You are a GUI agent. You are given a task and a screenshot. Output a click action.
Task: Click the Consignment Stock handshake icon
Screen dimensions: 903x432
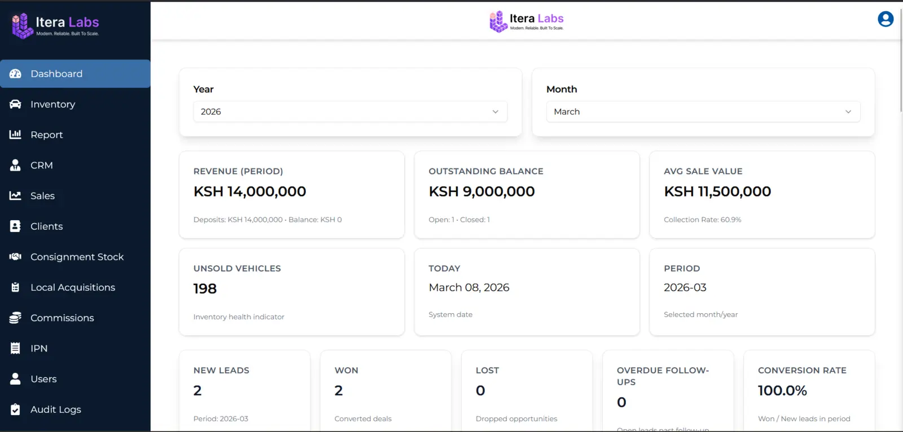tap(15, 257)
